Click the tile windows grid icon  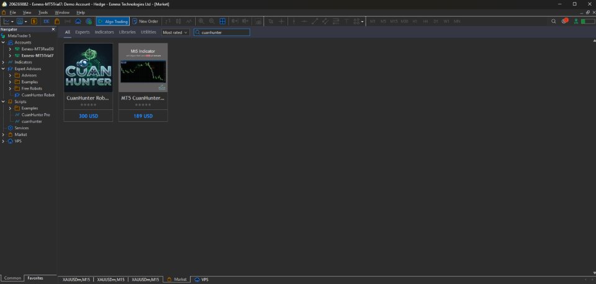(x=223, y=21)
